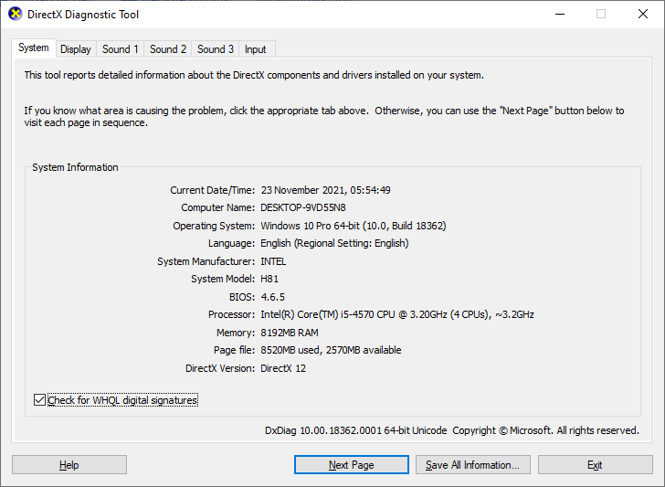This screenshot has height=487, width=665.
Task: Click the DirectX logo icon in title bar
Action: [x=16, y=14]
